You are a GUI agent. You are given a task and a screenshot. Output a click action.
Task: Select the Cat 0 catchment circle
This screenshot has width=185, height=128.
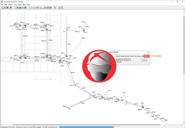(67, 107)
